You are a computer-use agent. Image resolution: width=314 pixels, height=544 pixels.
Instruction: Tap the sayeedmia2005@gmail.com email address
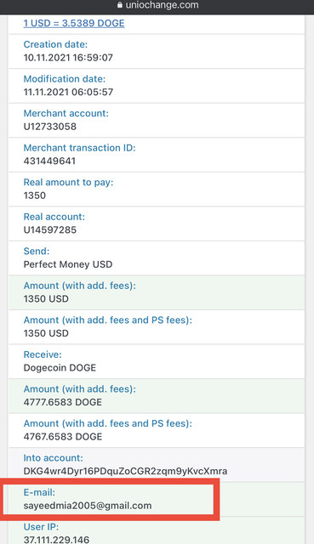tap(88, 506)
